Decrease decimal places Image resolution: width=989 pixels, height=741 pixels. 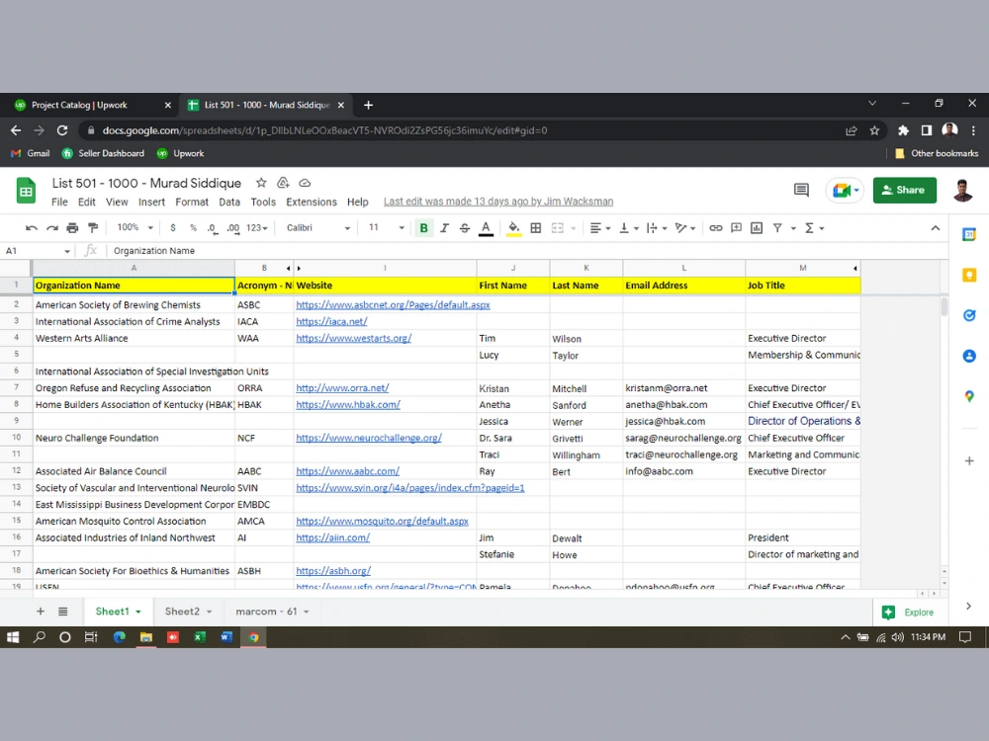[213, 228]
